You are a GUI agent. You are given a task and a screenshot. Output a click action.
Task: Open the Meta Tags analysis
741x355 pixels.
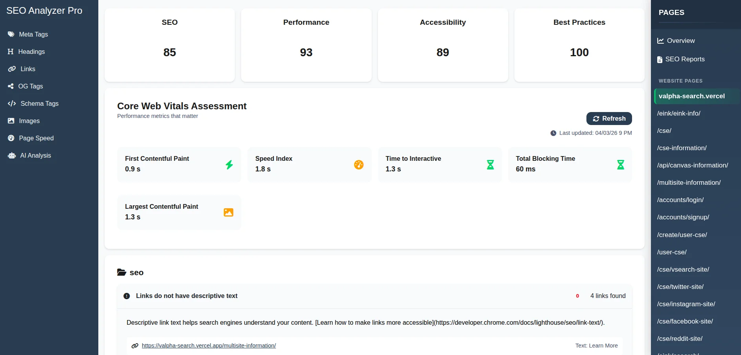click(33, 34)
